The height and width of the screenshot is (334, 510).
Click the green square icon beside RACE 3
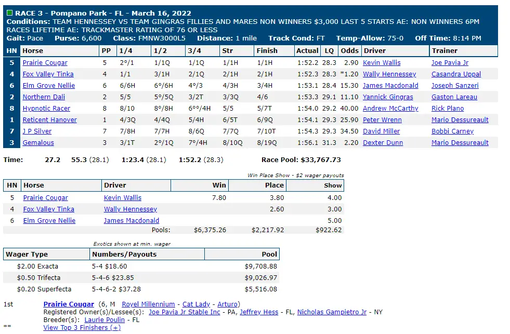9,13
